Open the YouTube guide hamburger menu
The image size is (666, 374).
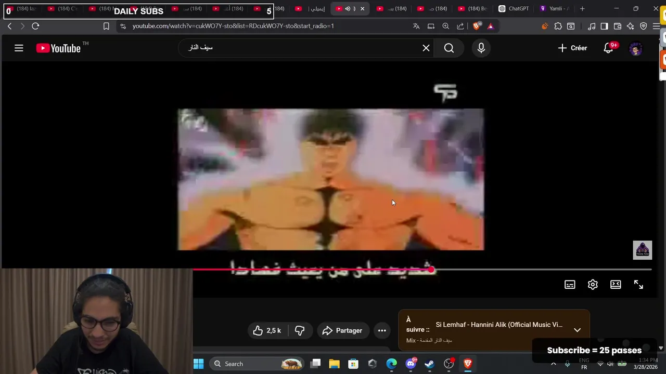pyautogui.click(x=19, y=48)
